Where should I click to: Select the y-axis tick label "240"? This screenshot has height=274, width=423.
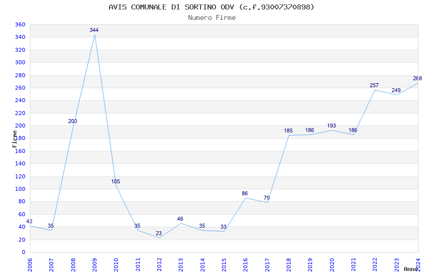(20, 100)
